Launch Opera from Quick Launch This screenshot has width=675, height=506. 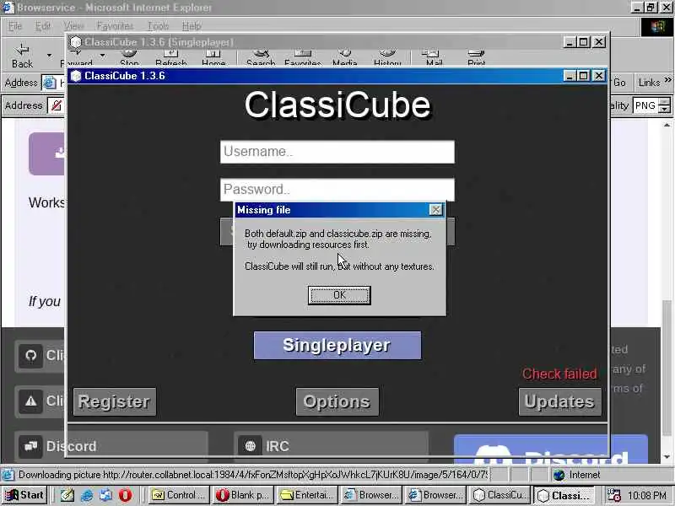(125, 495)
